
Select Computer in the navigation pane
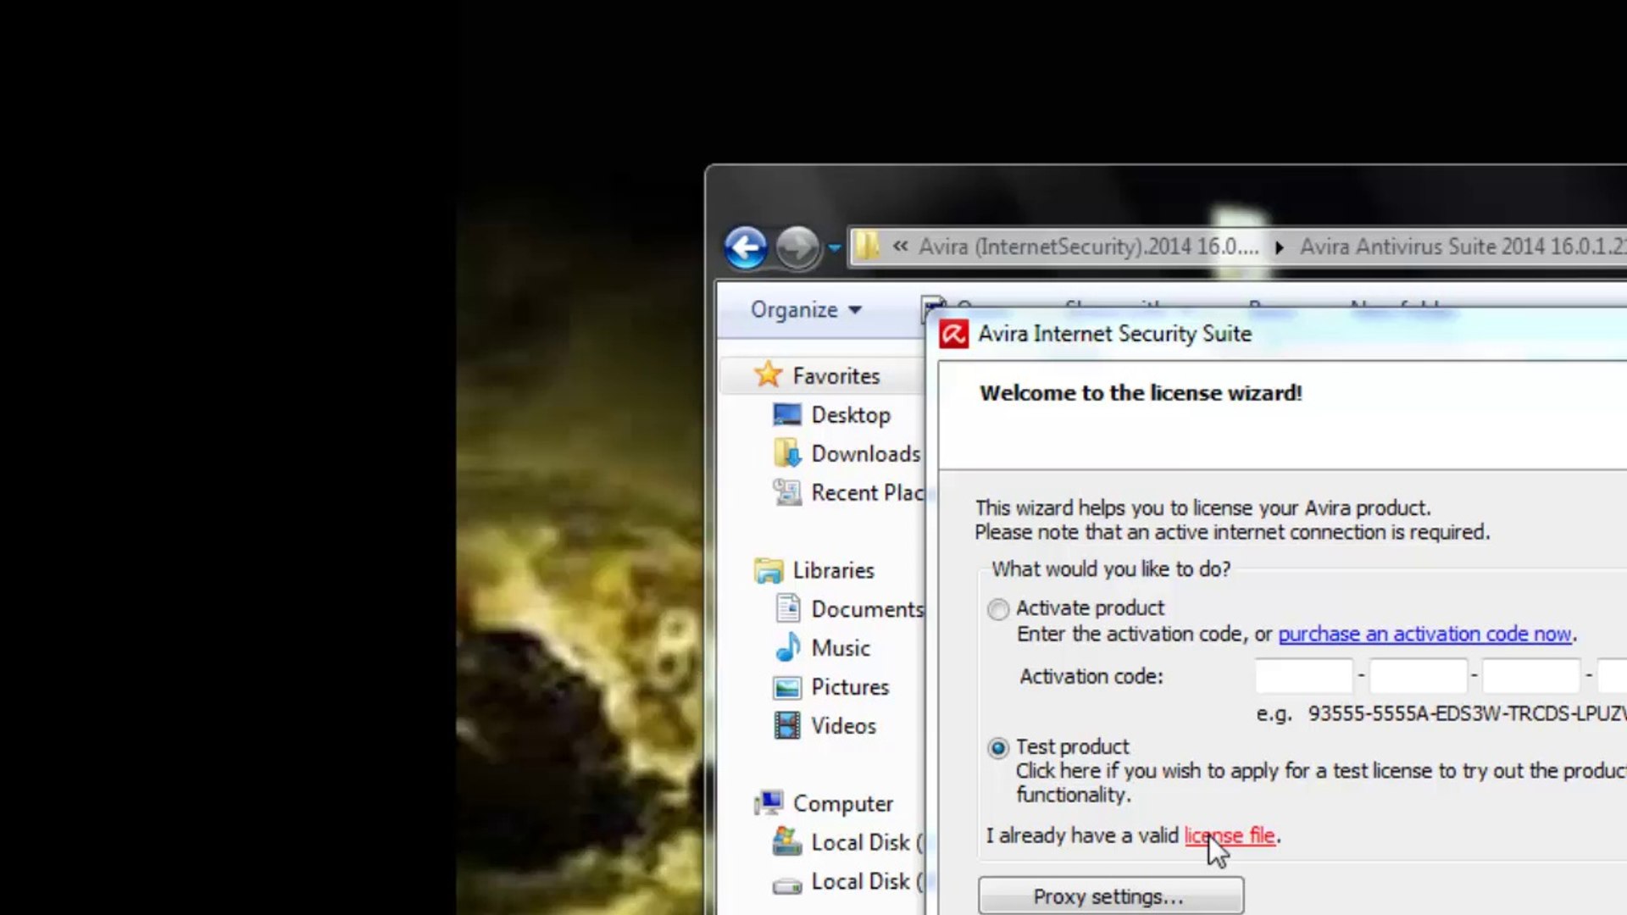point(841,803)
